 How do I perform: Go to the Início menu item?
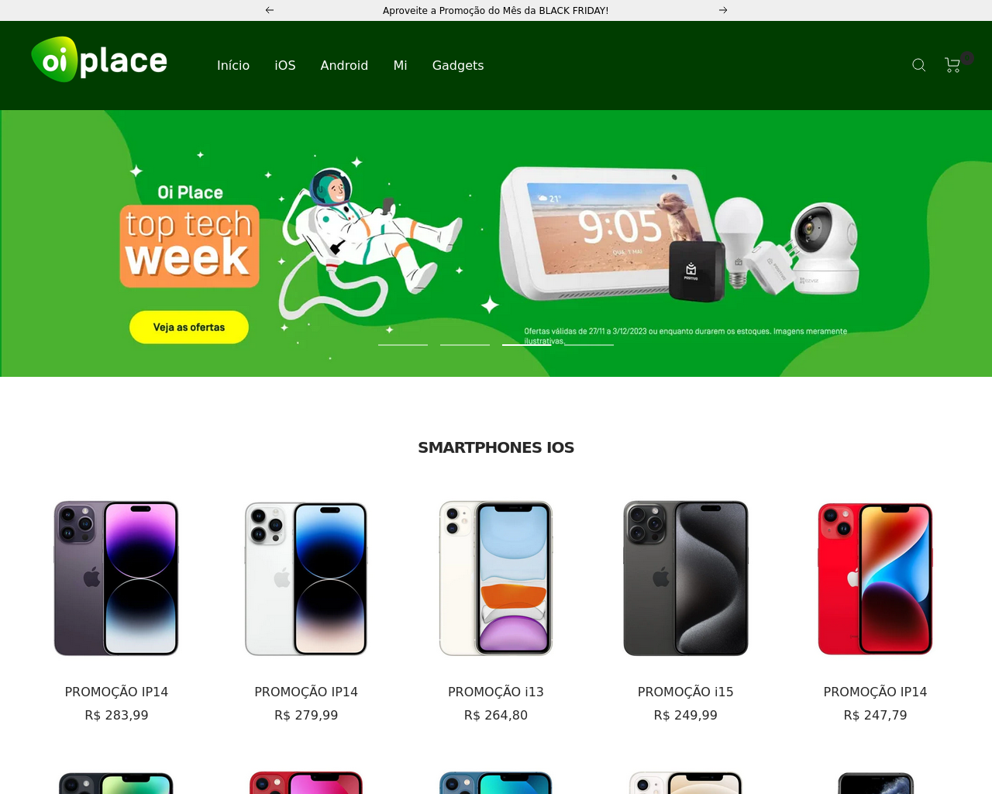(x=233, y=65)
